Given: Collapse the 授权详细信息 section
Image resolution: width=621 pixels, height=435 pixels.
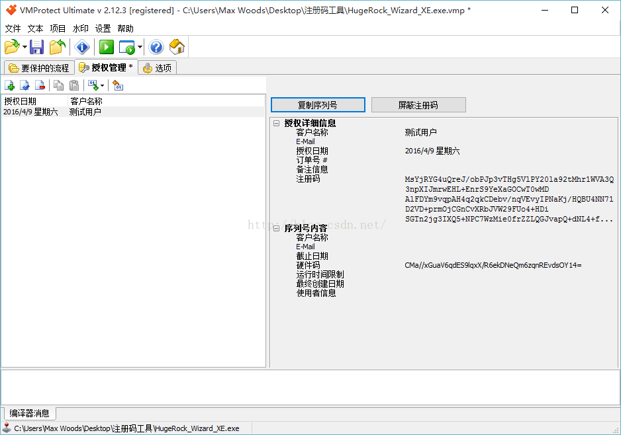Looking at the screenshot, I should pyautogui.click(x=277, y=124).
